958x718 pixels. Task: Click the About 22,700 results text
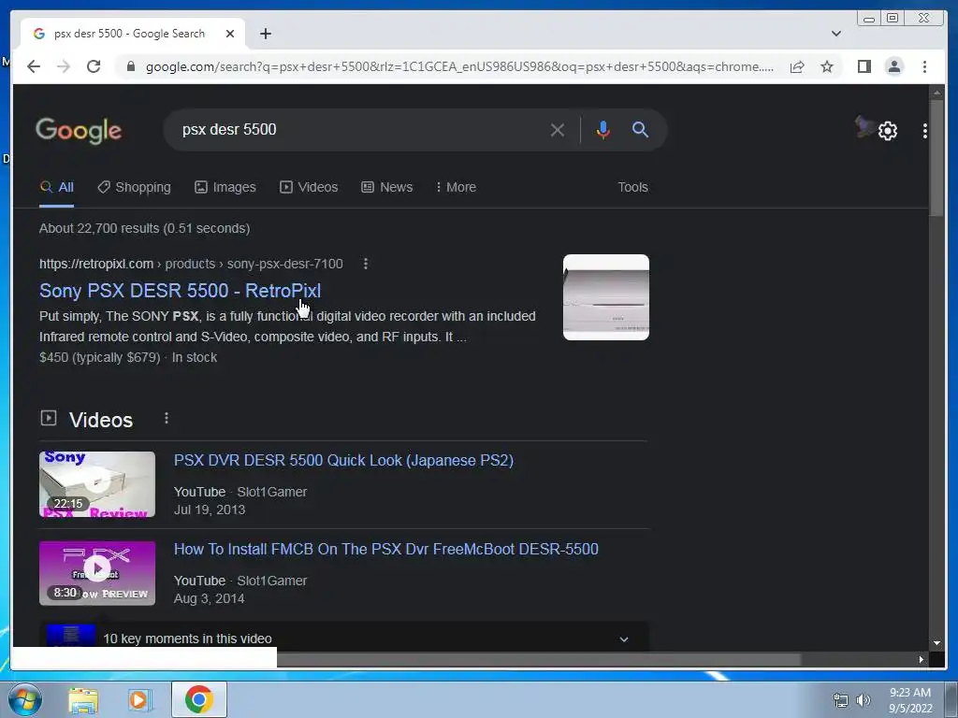pos(145,228)
